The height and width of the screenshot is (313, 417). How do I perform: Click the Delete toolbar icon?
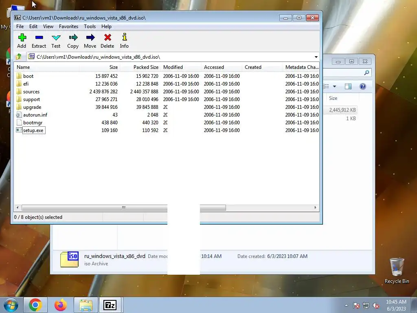click(x=108, y=37)
